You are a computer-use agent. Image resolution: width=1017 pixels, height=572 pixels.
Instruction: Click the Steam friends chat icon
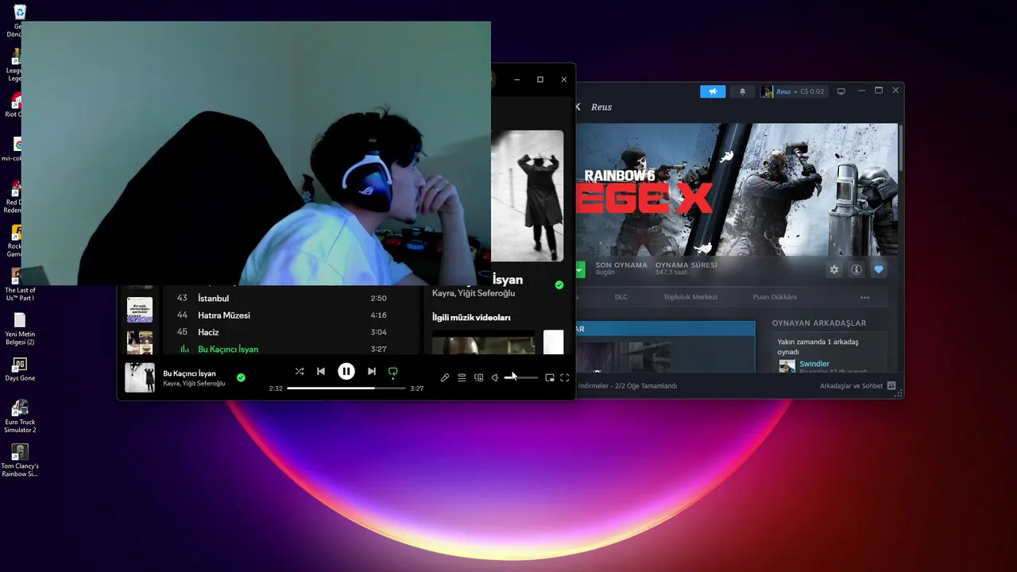tap(891, 386)
